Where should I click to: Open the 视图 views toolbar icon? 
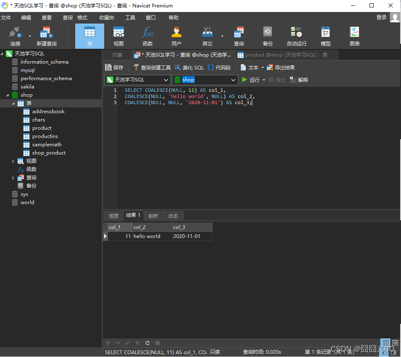(x=118, y=36)
